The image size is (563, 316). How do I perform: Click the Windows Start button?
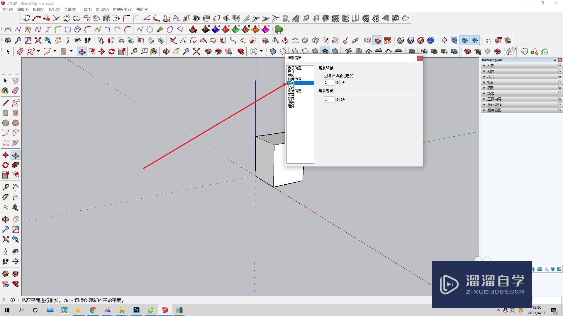point(7,310)
